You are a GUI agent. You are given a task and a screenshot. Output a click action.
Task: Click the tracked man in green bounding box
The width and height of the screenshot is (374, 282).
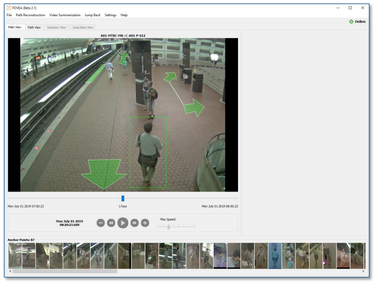pyautogui.click(x=148, y=152)
